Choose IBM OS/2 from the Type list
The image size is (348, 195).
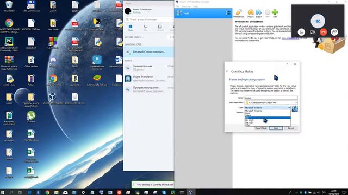268,120
